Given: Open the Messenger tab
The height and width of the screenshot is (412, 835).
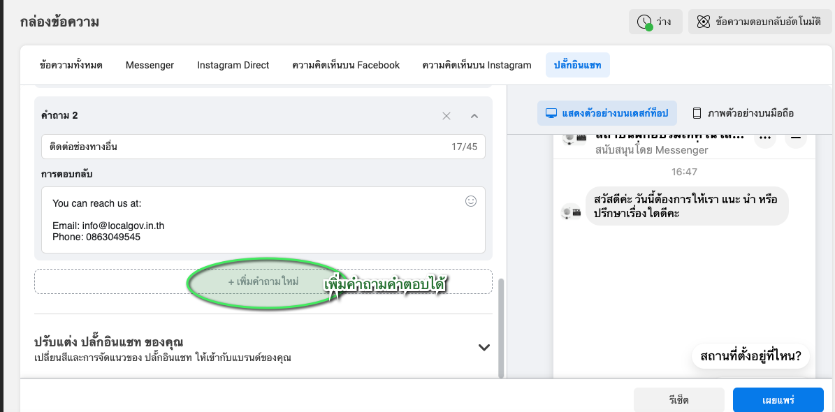Looking at the screenshot, I should tap(150, 65).
